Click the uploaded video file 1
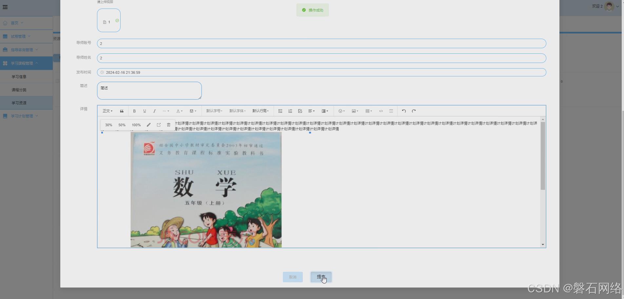 pos(109,20)
